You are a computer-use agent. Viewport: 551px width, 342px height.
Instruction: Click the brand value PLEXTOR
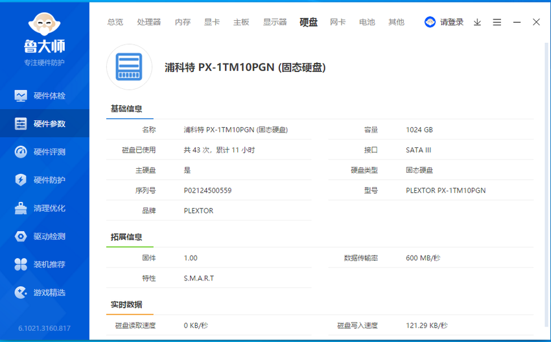pyautogui.click(x=198, y=211)
